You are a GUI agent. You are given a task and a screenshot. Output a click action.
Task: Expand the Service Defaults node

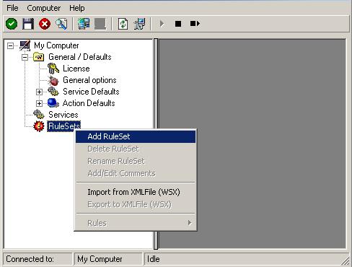coord(39,92)
